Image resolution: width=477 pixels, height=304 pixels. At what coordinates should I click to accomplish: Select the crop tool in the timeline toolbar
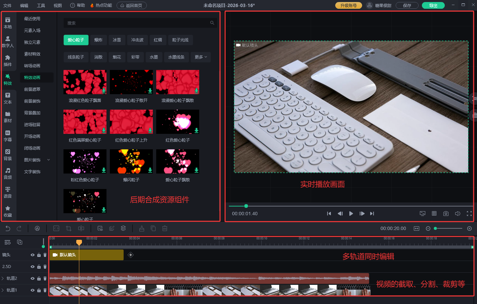(x=69, y=228)
